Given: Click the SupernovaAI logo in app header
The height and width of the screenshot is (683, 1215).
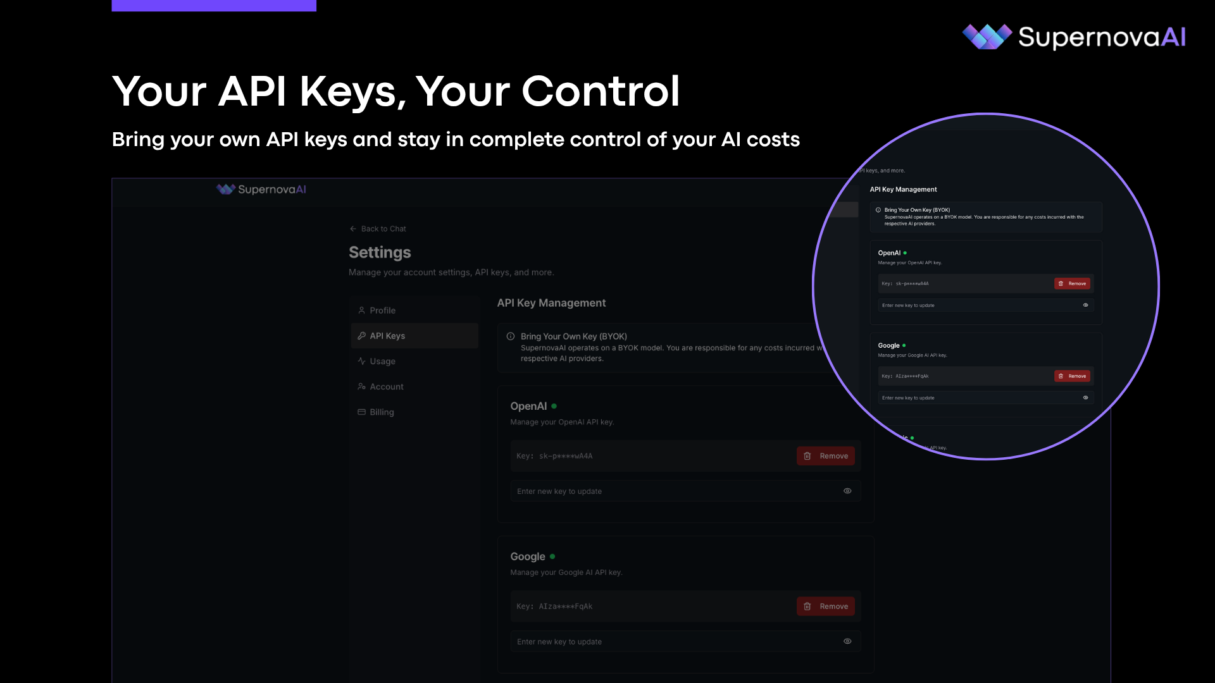Looking at the screenshot, I should pos(261,189).
